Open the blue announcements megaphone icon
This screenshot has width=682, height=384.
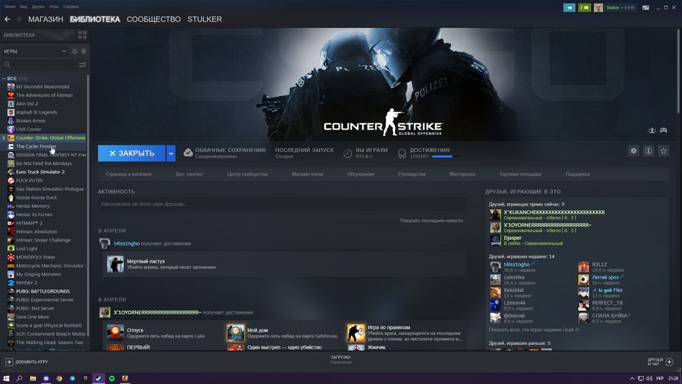pyautogui.click(x=569, y=8)
